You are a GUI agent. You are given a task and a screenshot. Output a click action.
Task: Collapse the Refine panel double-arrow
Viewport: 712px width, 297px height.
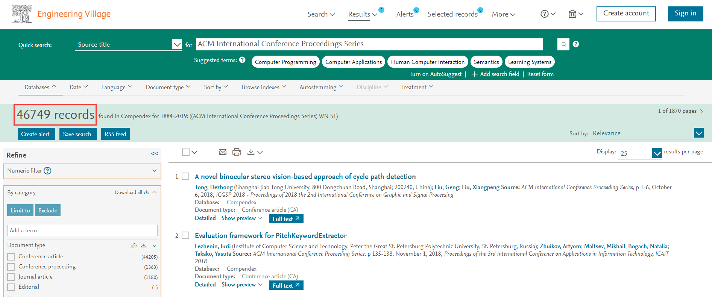(x=155, y=153)
